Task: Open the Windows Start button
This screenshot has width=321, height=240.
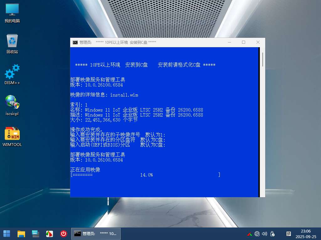Action: 7,234
